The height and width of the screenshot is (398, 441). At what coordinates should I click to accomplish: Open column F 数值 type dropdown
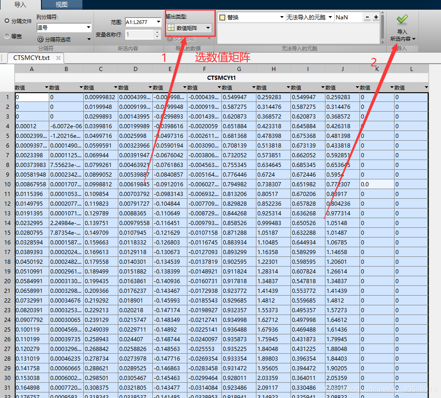(x=220, y=88)
